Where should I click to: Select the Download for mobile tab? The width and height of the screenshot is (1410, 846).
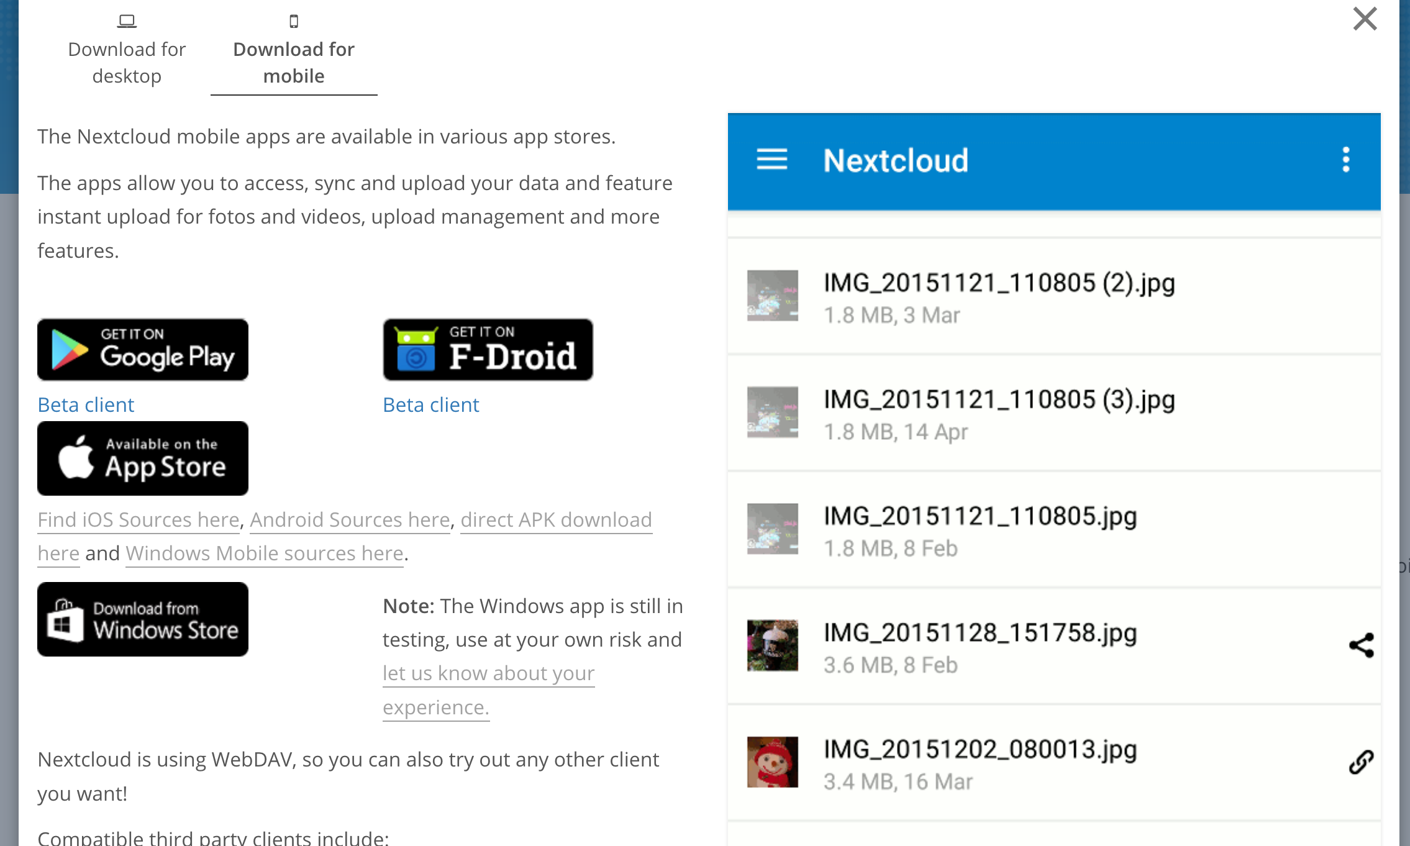(x=293, y=62)
